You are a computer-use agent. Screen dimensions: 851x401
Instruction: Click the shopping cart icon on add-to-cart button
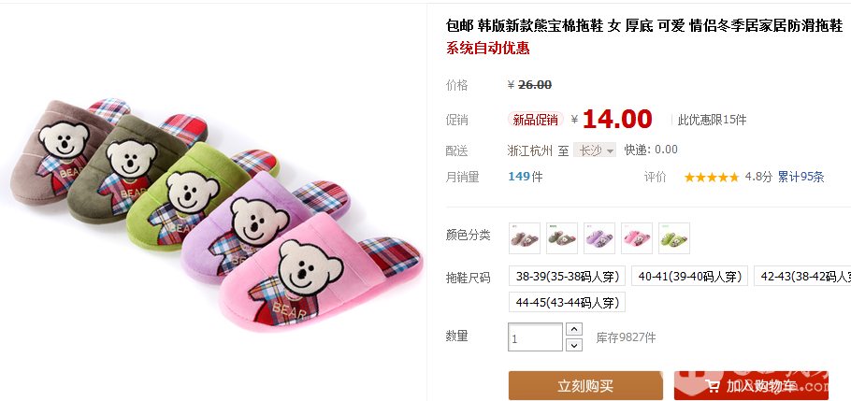tap(712, 386)
